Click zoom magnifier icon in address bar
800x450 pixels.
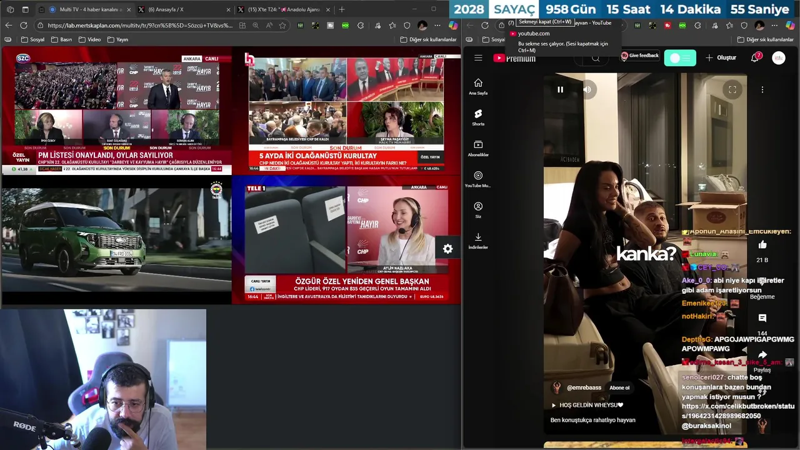tap(256, 26)
